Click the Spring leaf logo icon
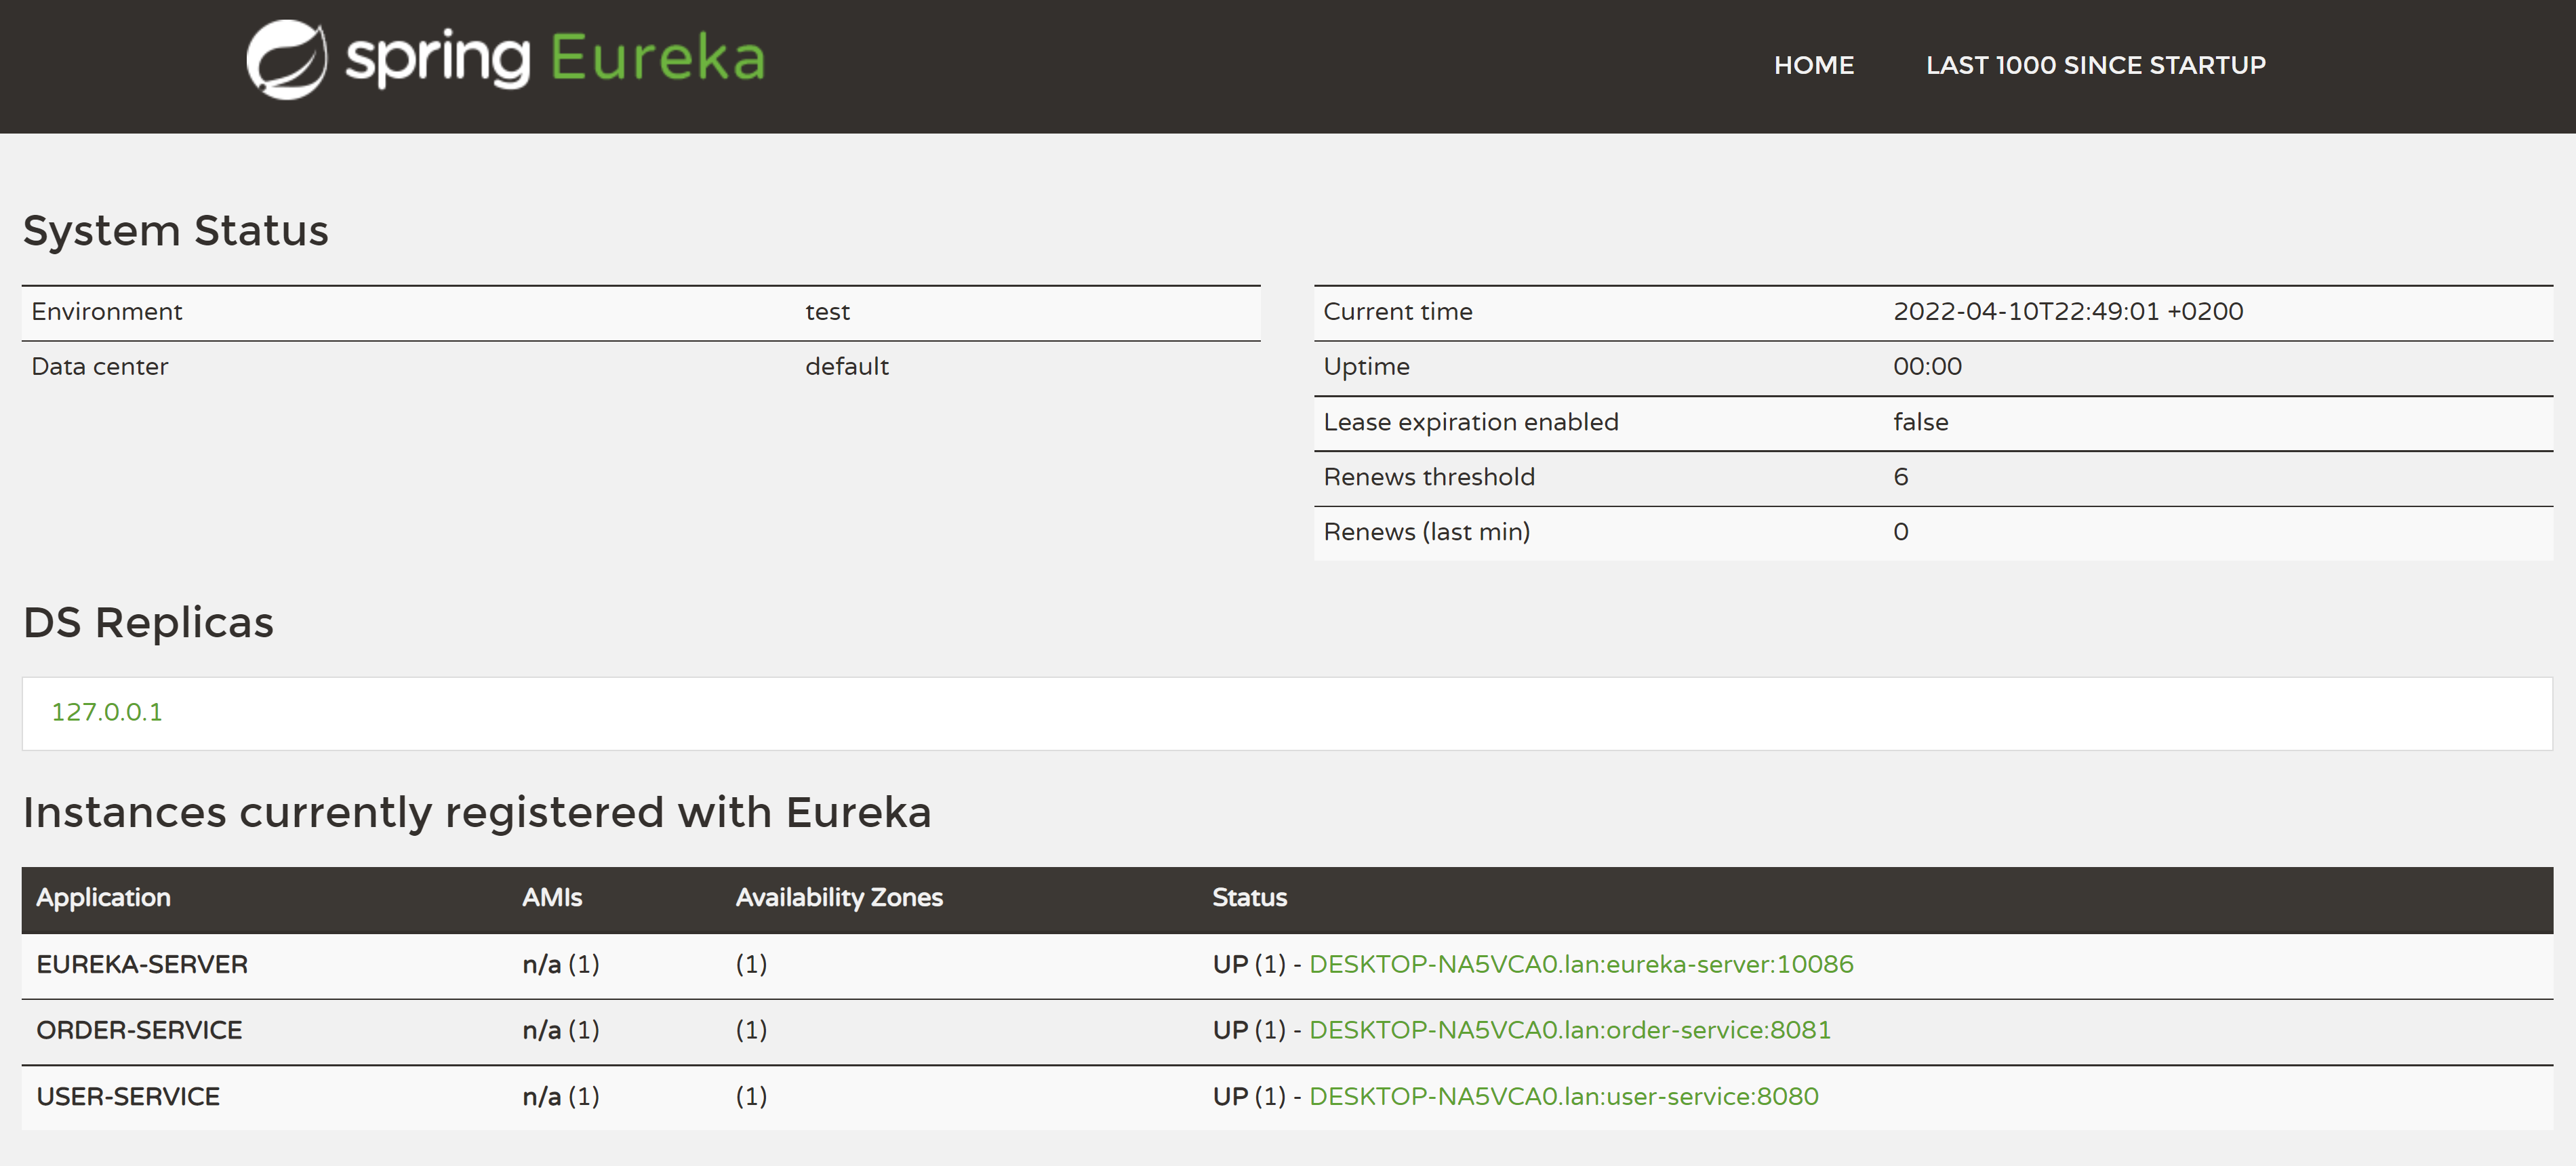Viewport: 2576px width, 1166px height. (287, 60)
